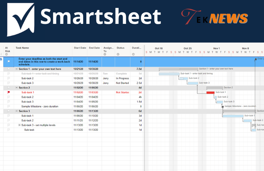Toggle At Risk flag for Sample Milestone row
Image resolution: width=264 pixels, height=171 pixels.
(9, 106)
